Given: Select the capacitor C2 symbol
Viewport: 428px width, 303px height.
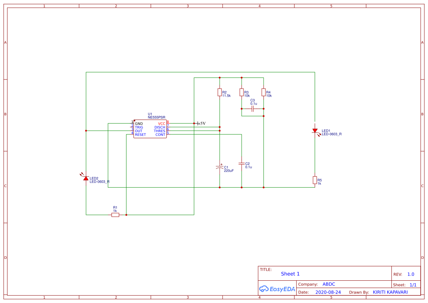Looking at the screenshot, I should [x=242, y=164].
